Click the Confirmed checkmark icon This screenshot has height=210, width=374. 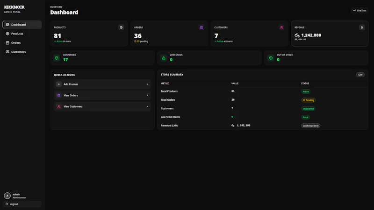point(57,58)
